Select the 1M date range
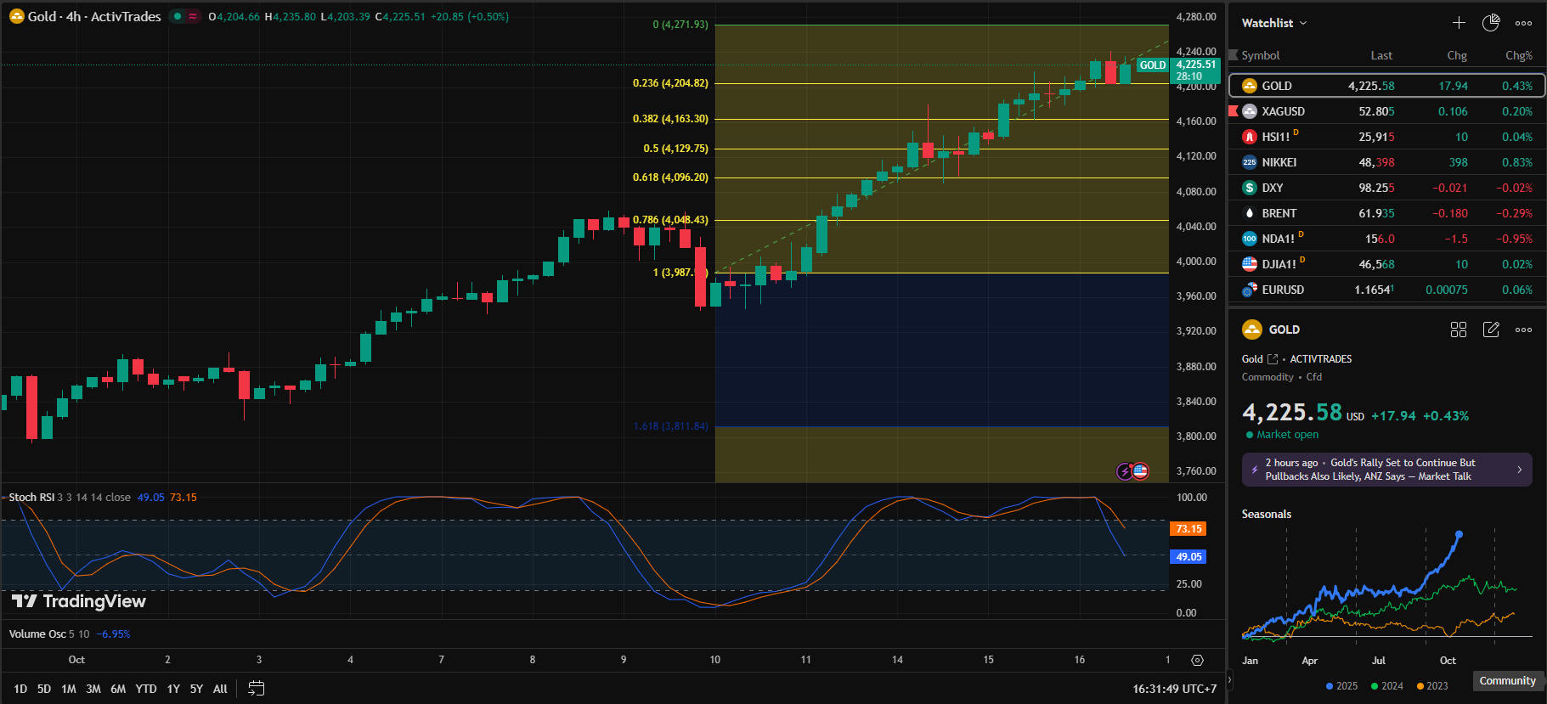The height and width of the screenshot is (704, 1547). [69, 689]
